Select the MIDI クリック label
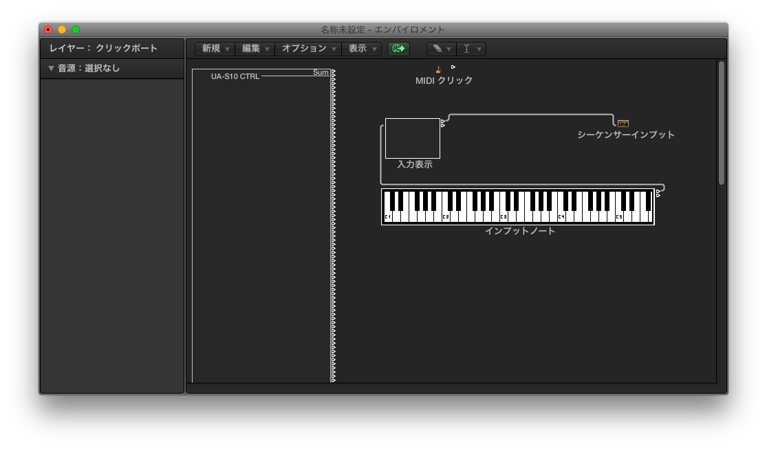Screen dimensions: 767x450 coord(444,80)
